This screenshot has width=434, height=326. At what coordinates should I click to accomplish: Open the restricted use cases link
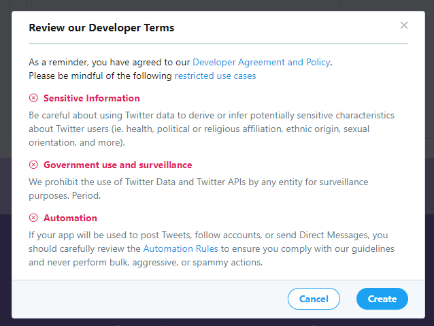point(216,76)
